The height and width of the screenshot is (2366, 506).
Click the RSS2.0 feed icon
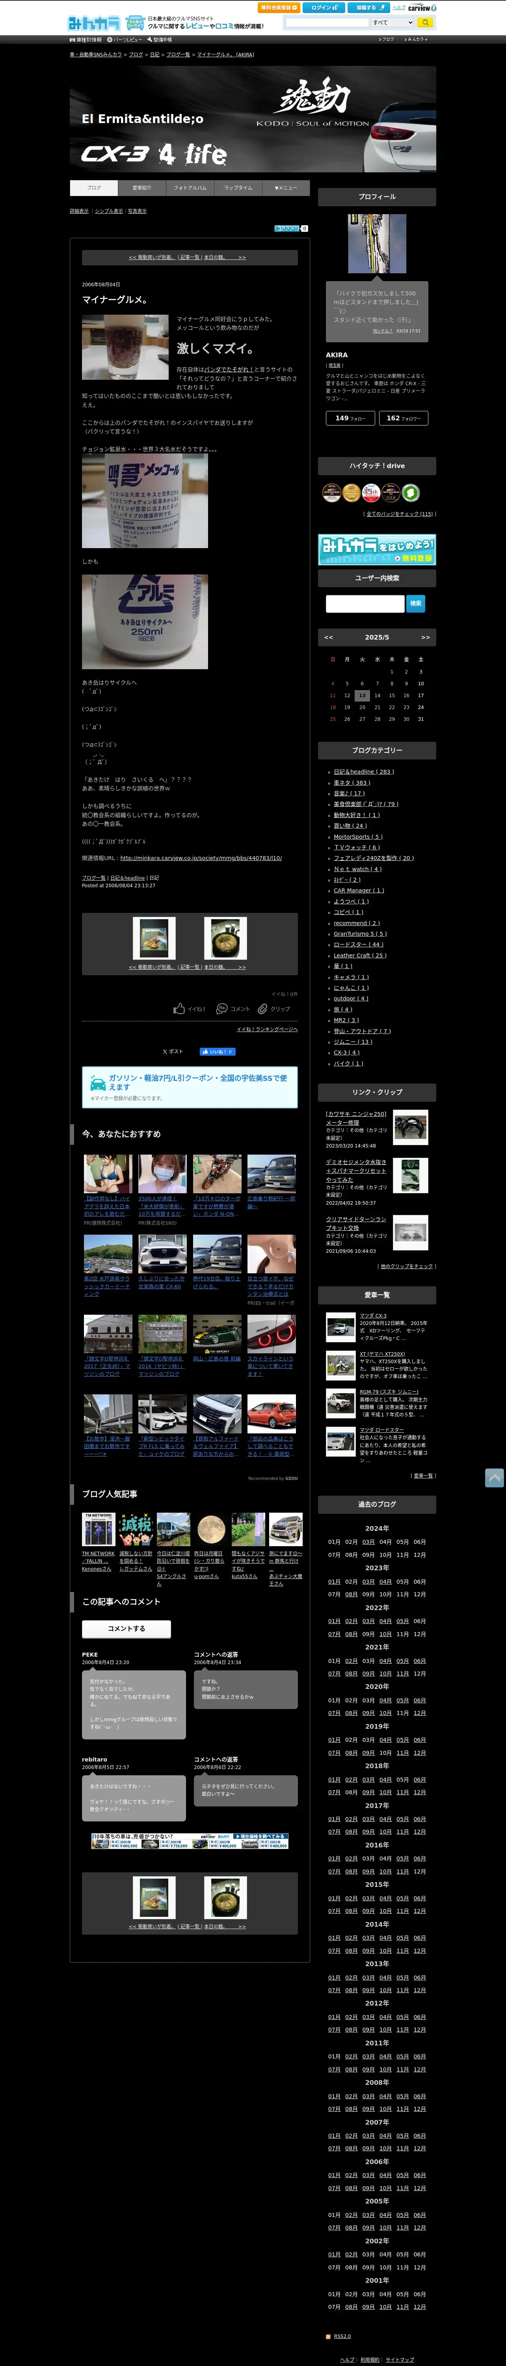(329, 2336)
